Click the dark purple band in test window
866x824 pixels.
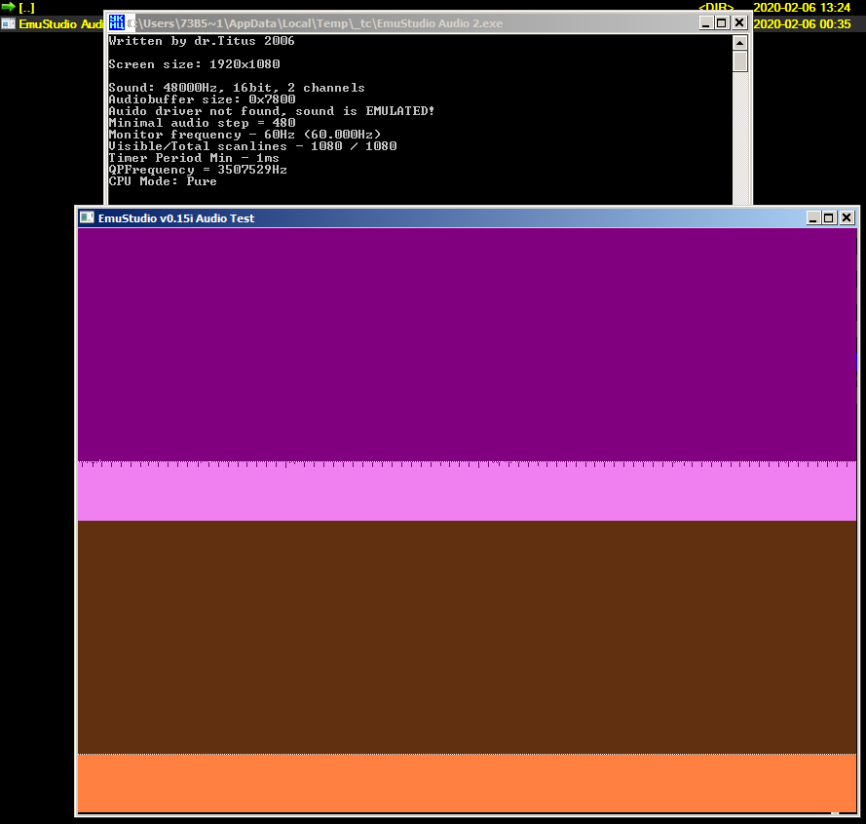[x=468, y=341]
